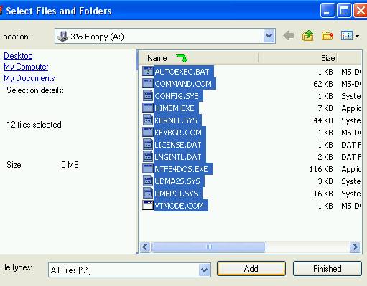Click the HIMEM.EXE file icon
Image resolution: width=367 pixels, height=286 pixels.
coord(148,108)
